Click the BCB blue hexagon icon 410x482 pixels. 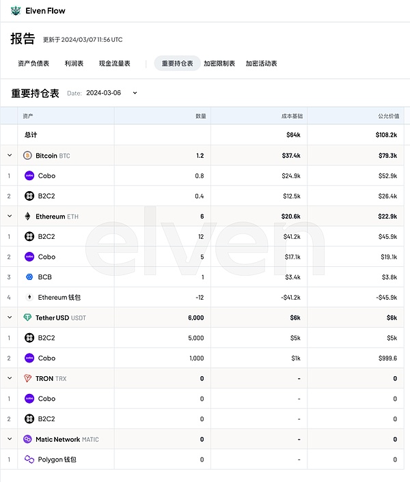tap(29, 277)
